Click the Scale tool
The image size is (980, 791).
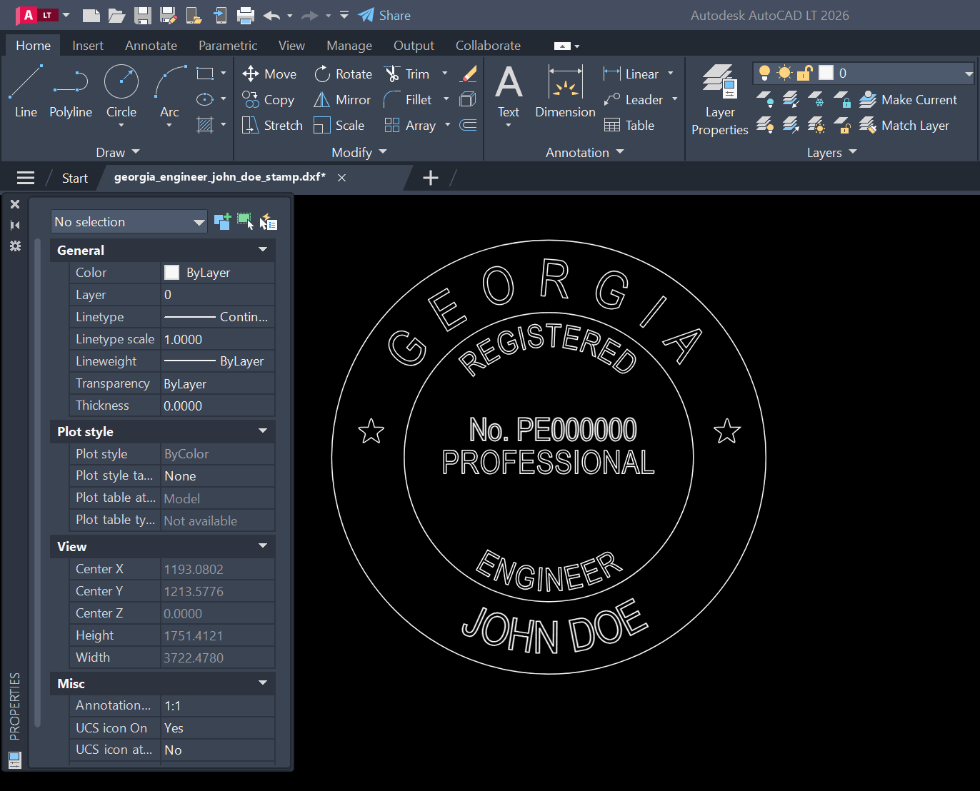[339, 126]
